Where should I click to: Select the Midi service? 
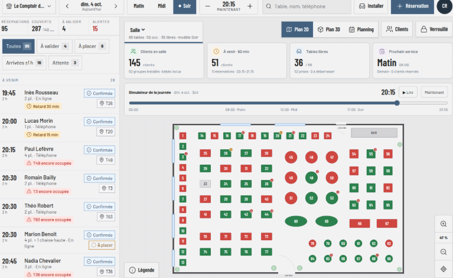[162, 6]
